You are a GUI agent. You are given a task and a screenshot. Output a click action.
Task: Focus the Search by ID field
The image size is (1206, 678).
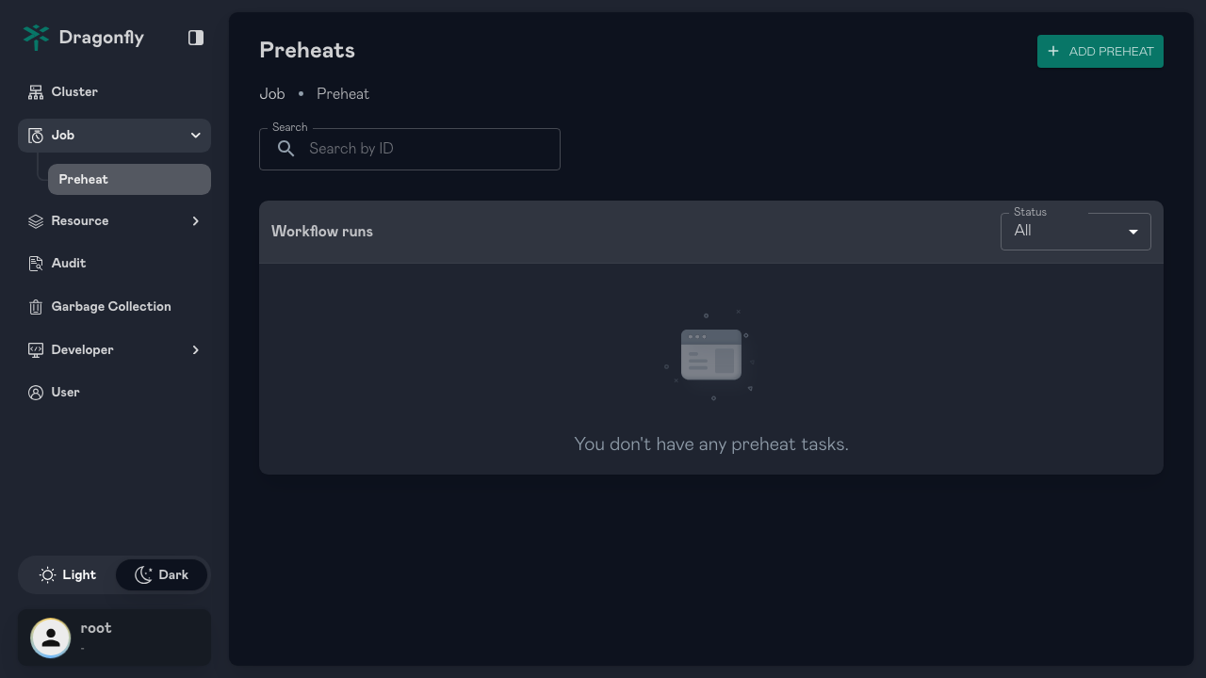[x=410, y=149]
